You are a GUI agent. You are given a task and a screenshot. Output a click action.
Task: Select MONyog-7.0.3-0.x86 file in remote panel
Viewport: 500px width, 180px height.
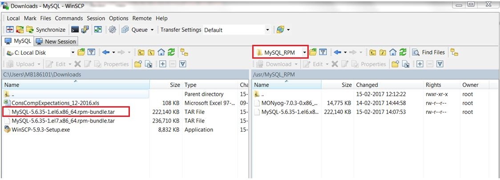point(290,103)
